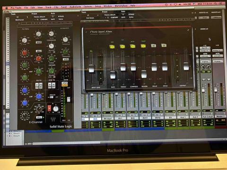Open the Event menu
This screenshot has width=227, height=170.
(x=64, y=7)
